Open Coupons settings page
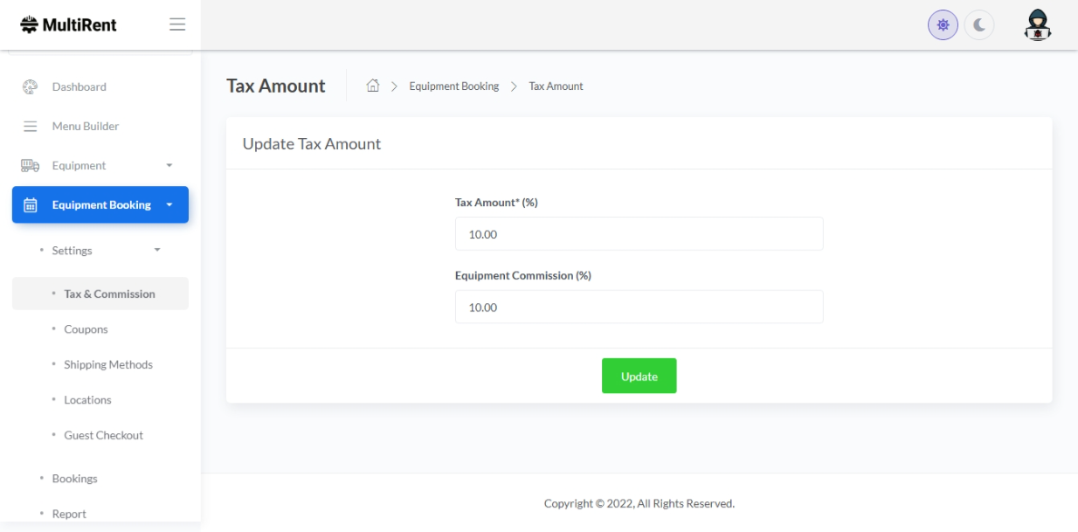 pos(86,329)
